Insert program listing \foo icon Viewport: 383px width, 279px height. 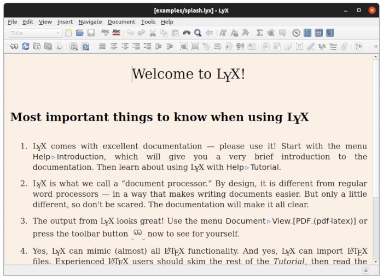click(x=333, y=46)
